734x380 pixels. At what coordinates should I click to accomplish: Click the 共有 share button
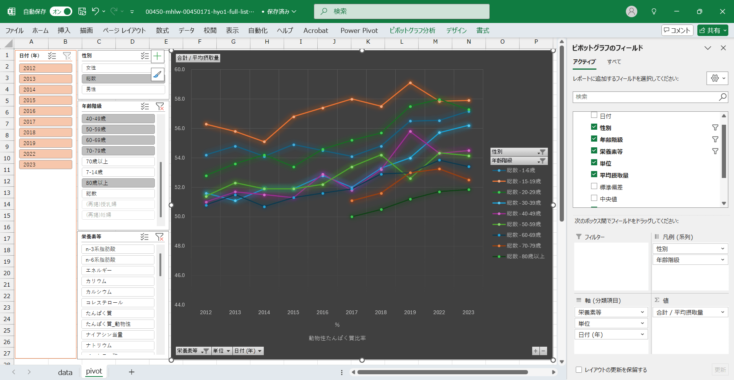[713, 31]
